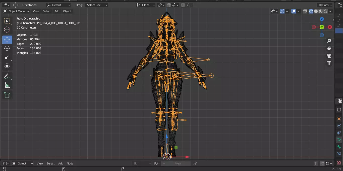The height and width of the screenshot is (171, 343).
Task: Toggle X-Ray mode
Action: tap(305, 11)
